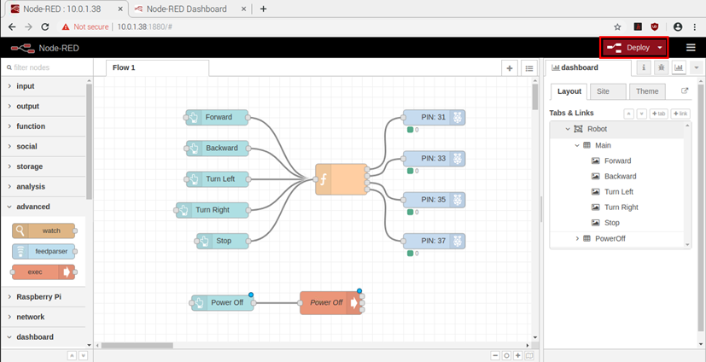Open the list of flows icon

coord(529,68)
